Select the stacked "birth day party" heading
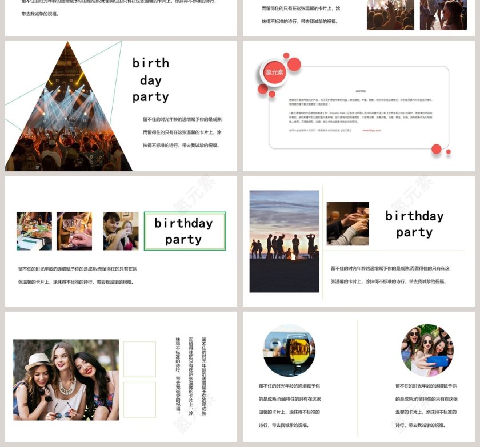Screen dimensions: 480x447 (x=150, y=80)
